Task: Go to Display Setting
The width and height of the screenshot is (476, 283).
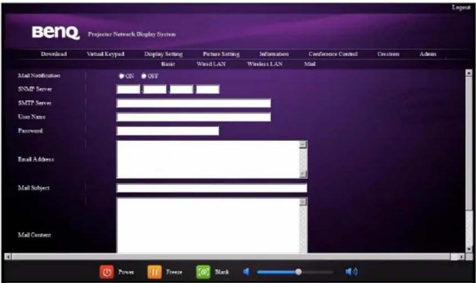Action: (163, 54)
